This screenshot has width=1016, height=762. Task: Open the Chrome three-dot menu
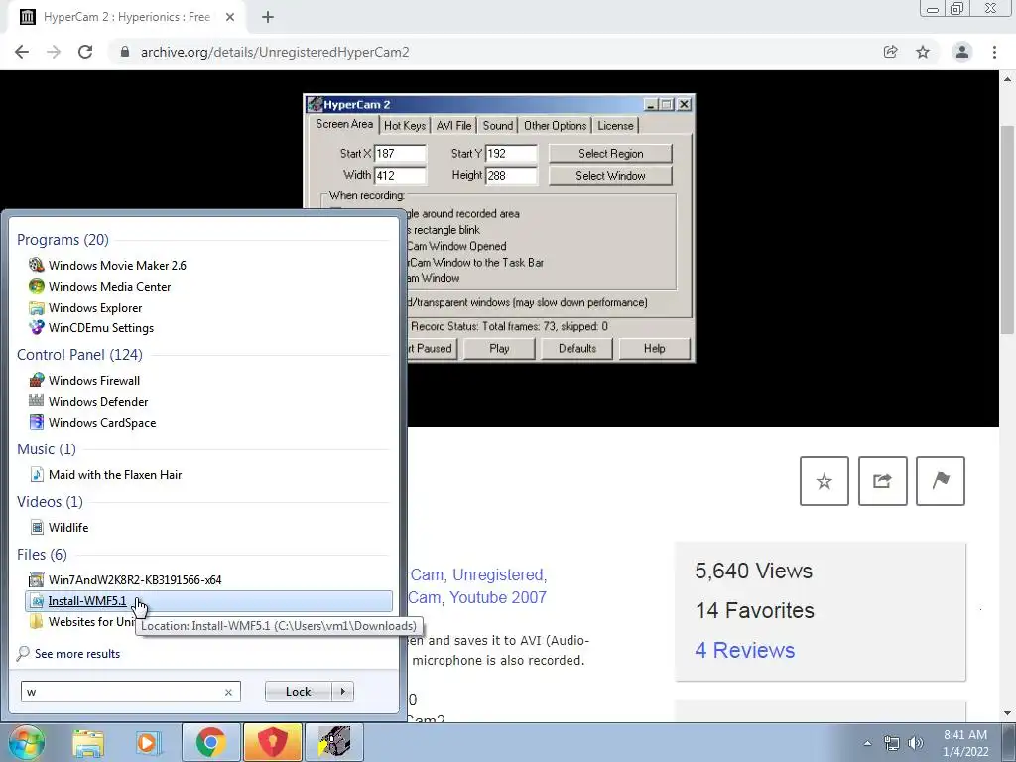click(994, 52)
